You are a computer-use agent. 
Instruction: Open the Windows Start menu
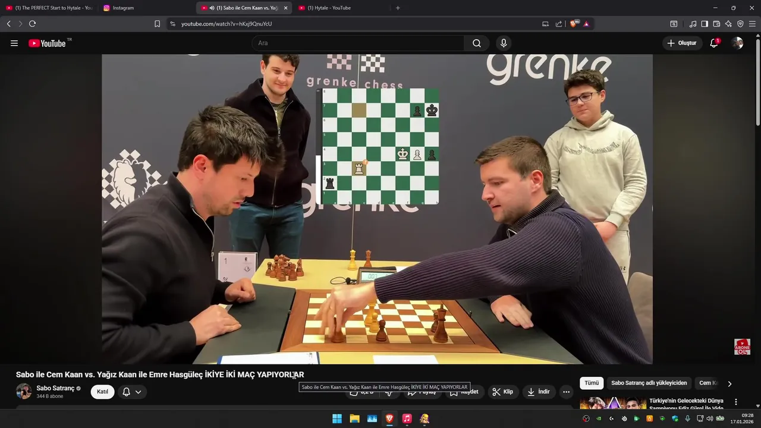tap(337, 418)
